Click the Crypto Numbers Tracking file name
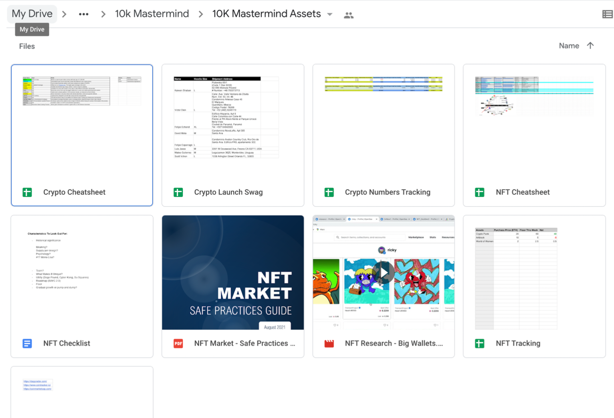 [388, 192]
